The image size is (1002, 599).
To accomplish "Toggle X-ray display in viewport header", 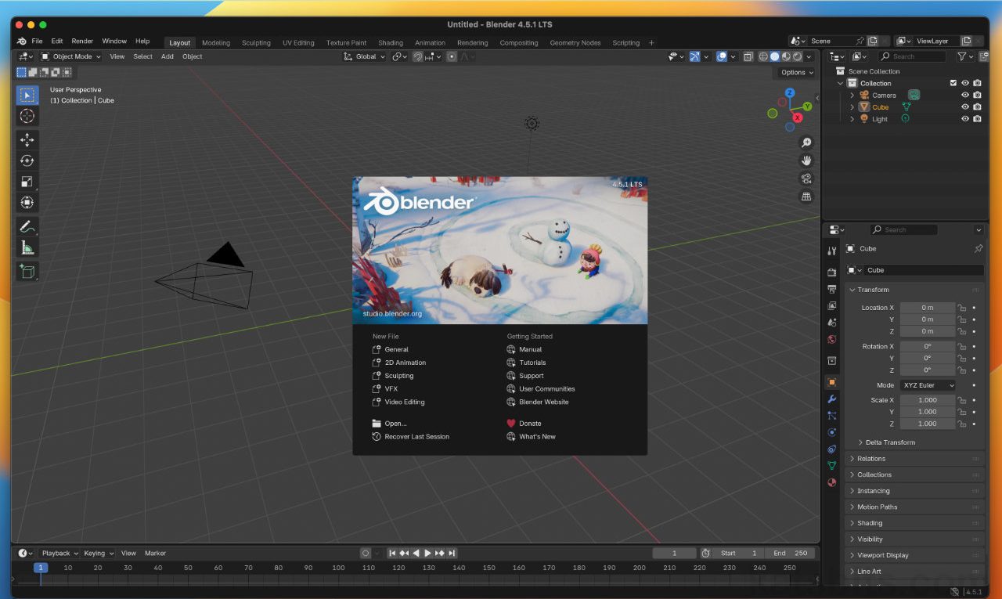I will coord(748,56).
